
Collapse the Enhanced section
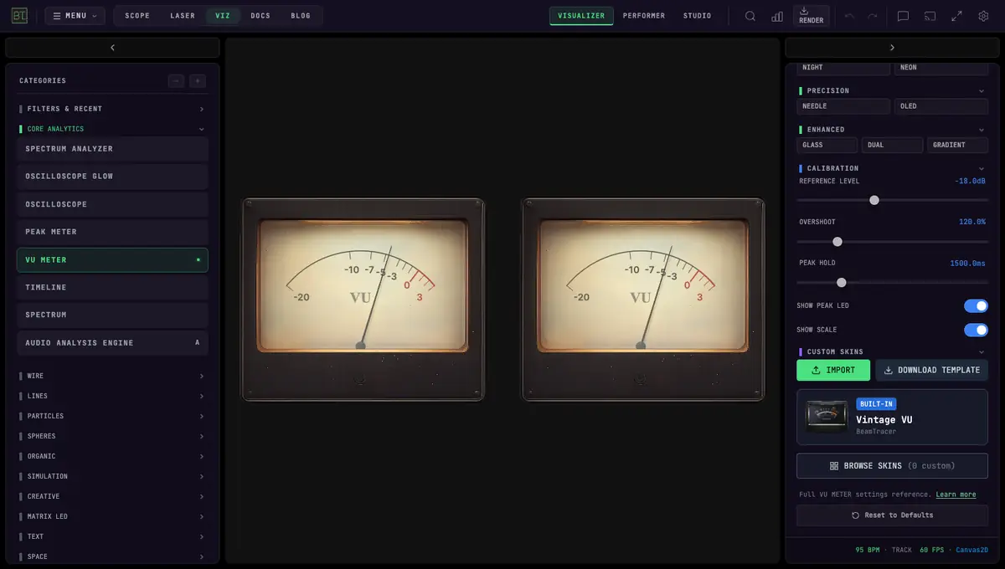(892, 129)
